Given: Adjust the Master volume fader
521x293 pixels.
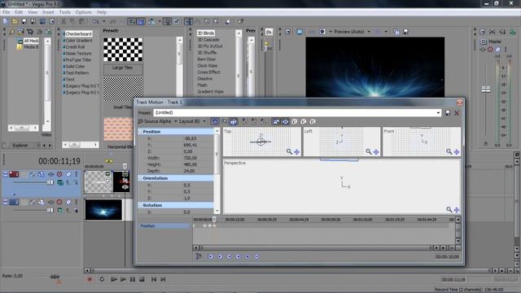Looking at the screenshot, I should click(486, 89).
